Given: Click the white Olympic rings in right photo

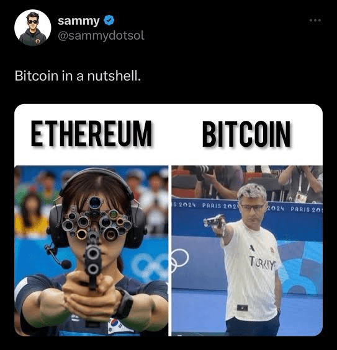Looking at the screenshot, I should click(179, 258).
